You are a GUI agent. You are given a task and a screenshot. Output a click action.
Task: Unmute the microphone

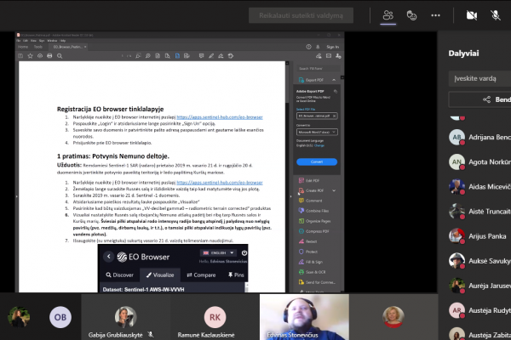(x=496, y=15)
